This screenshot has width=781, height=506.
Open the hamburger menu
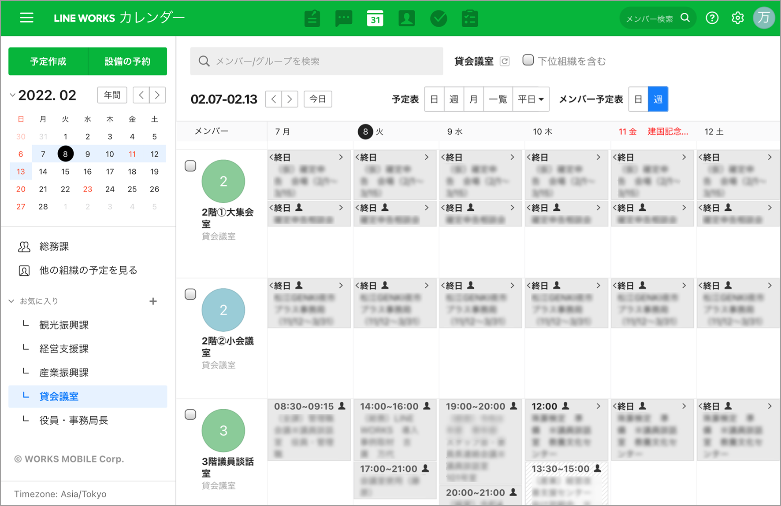(x=26, y=18)
